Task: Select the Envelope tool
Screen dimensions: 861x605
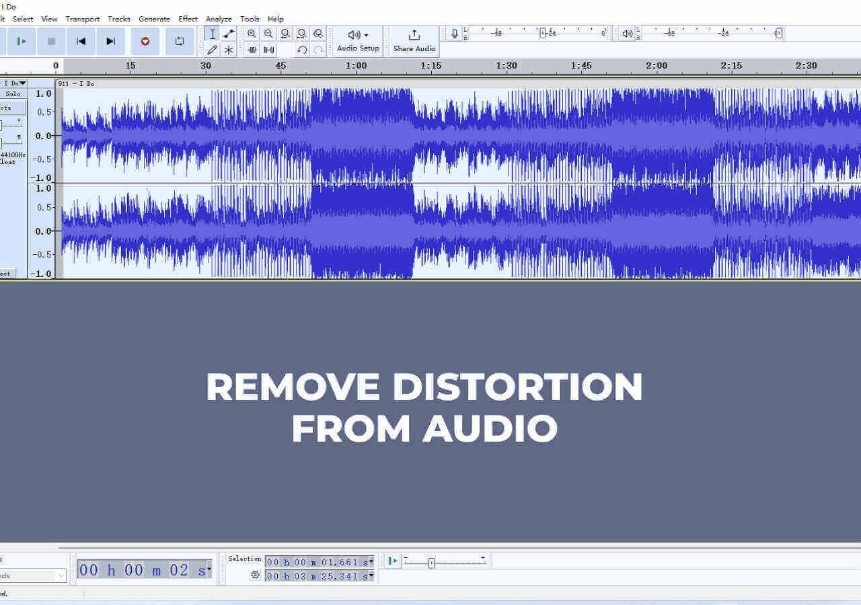Action: [229, 34]
